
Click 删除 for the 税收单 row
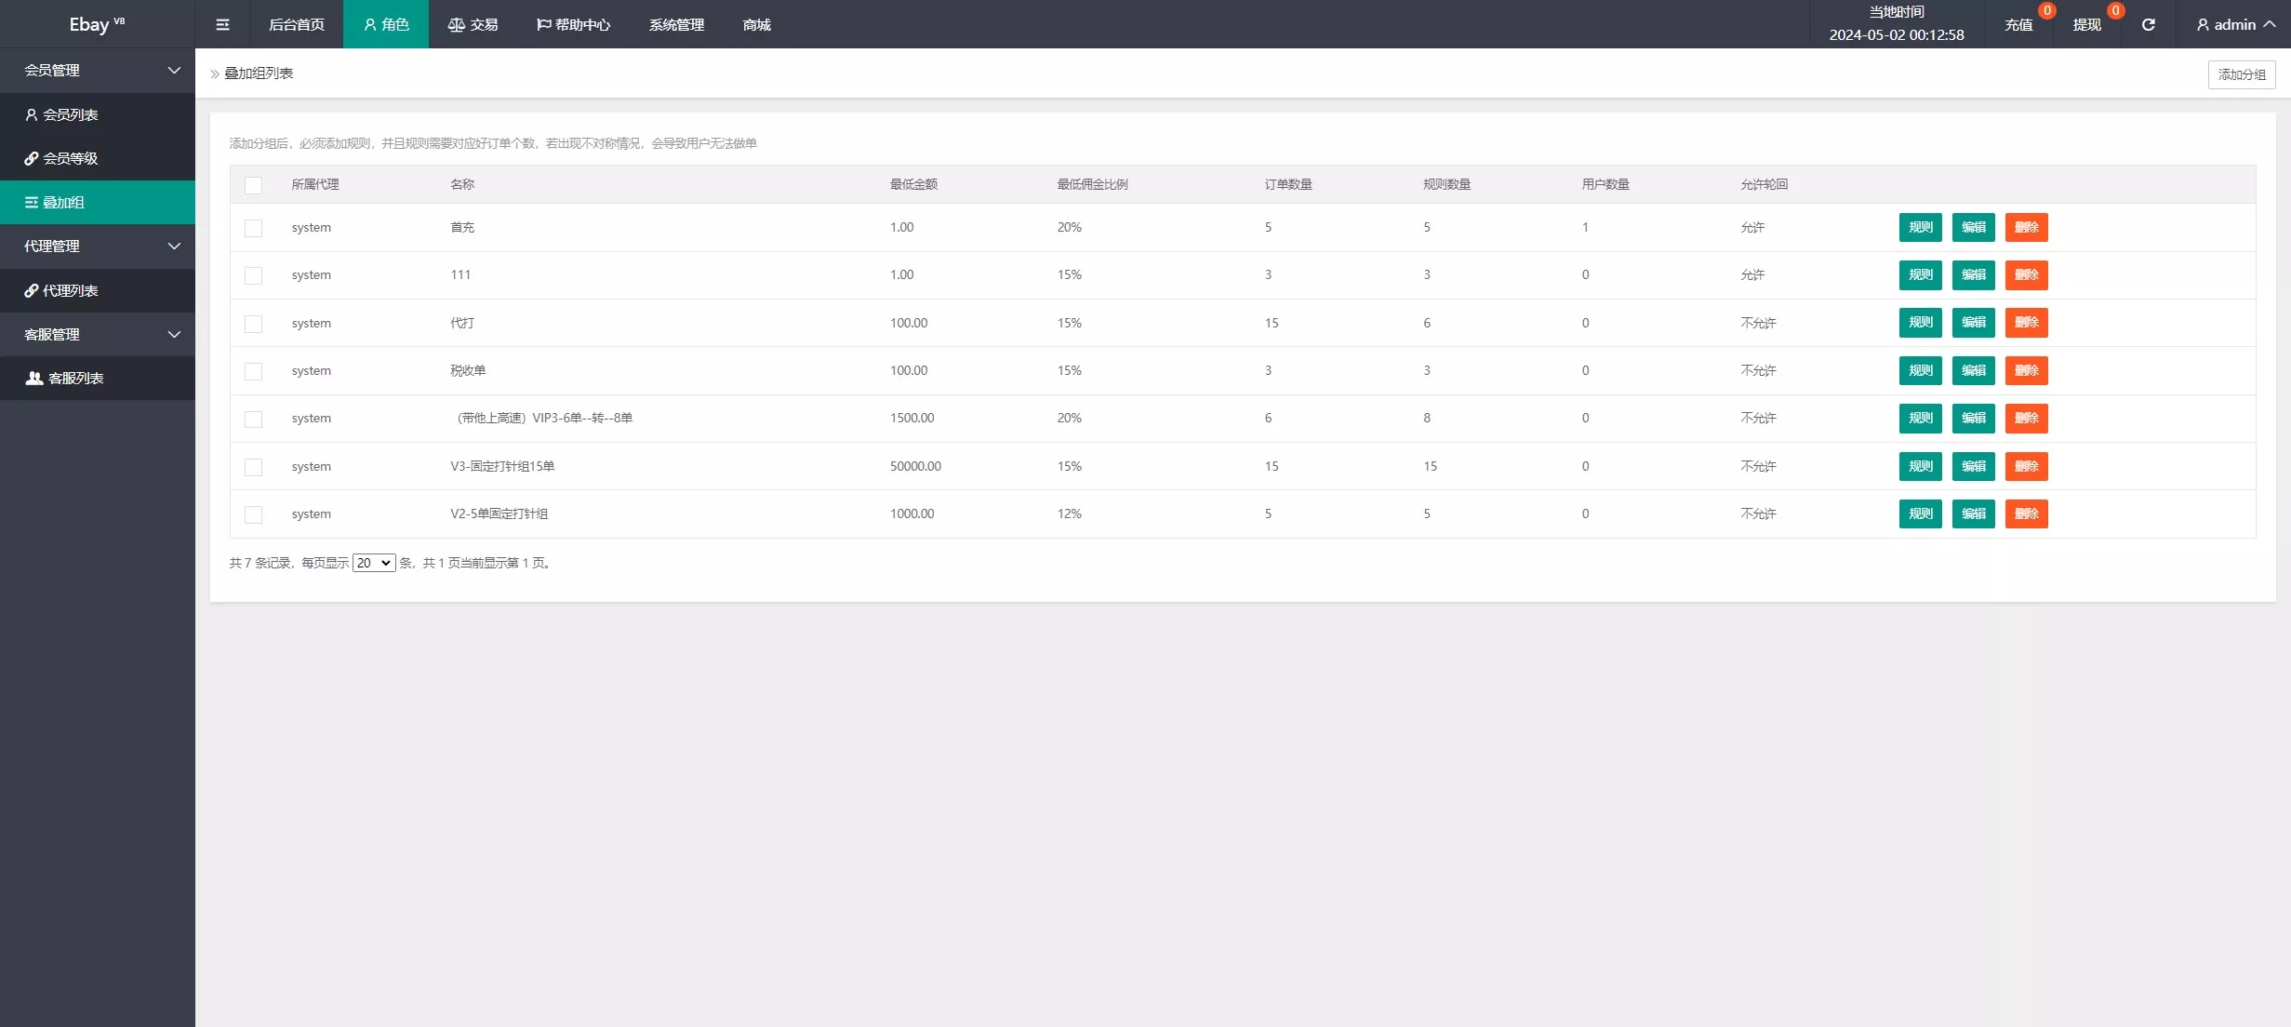tap(2026, 370)
